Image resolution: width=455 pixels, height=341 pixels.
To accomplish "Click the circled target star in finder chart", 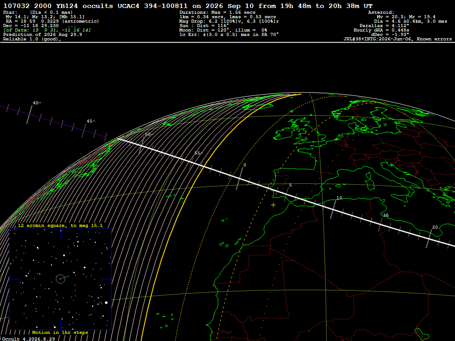I will tap(60, 279).
